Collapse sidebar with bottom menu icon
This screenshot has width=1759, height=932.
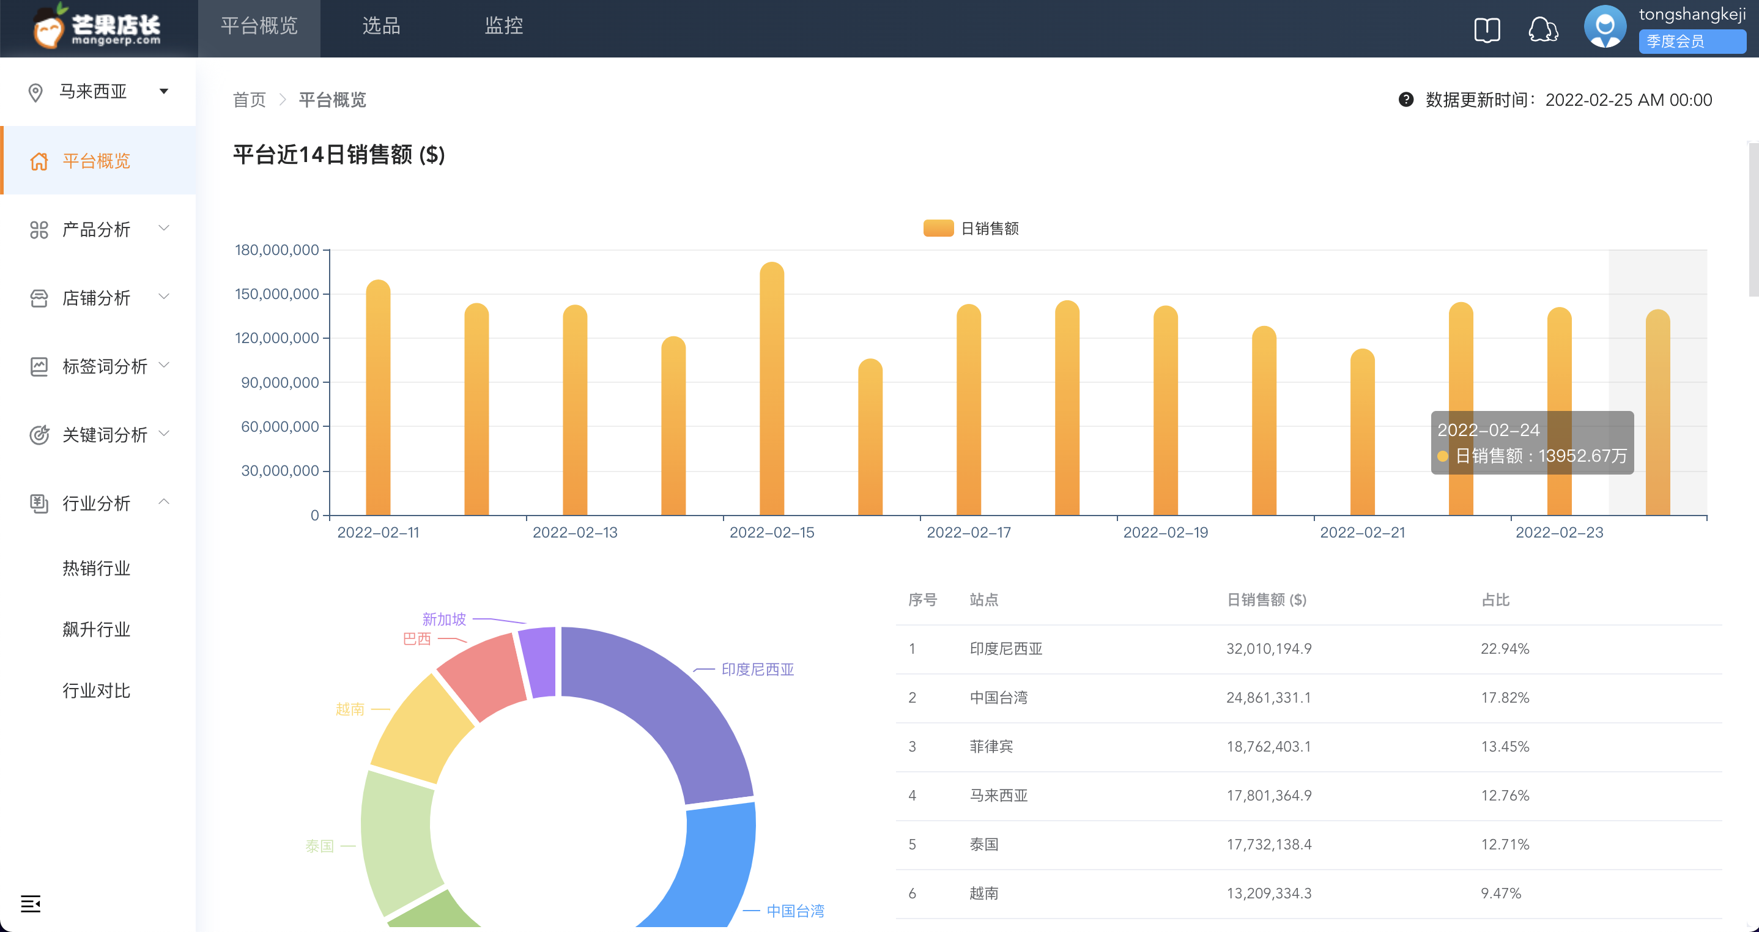pyautogui.click(x=31, y=904)
